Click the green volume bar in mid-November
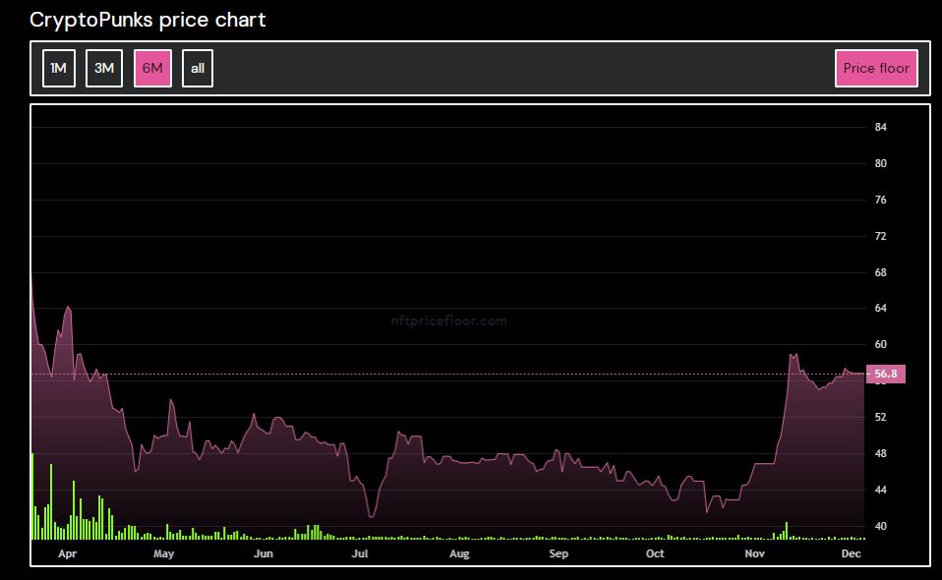This screenshot has width=942, height=580. (x=787, y=531)
